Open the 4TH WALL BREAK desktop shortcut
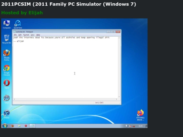Screen dimensions: 183x137 click(140, 115)
